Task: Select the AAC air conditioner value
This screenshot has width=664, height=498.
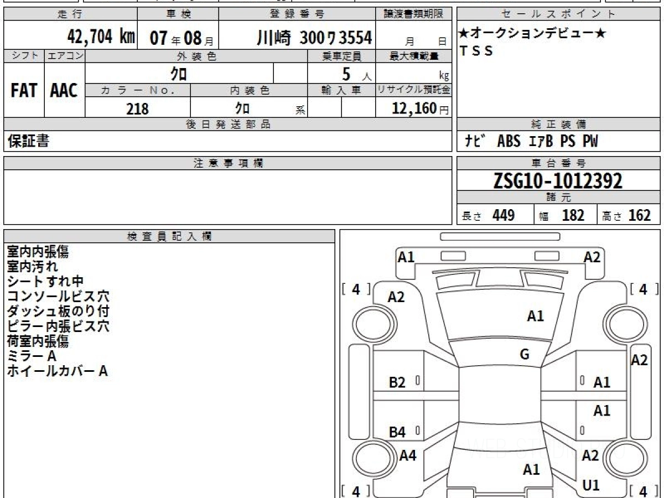Action: tap(65, 91)
